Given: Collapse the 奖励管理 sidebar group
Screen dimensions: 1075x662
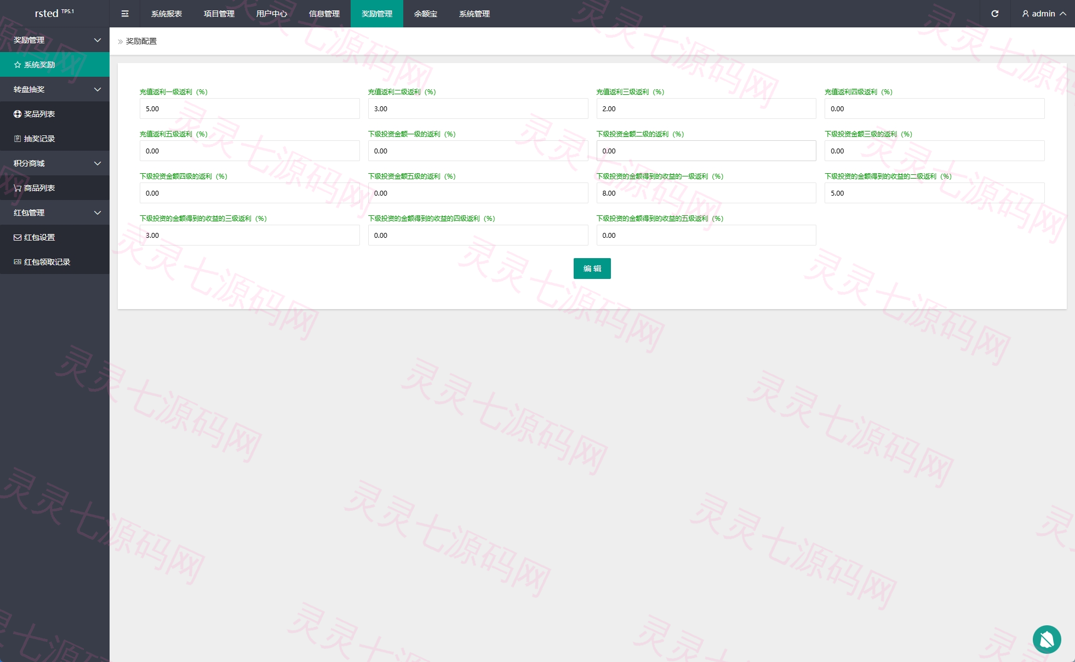Looking at the screenshot, I should point(98,40).
